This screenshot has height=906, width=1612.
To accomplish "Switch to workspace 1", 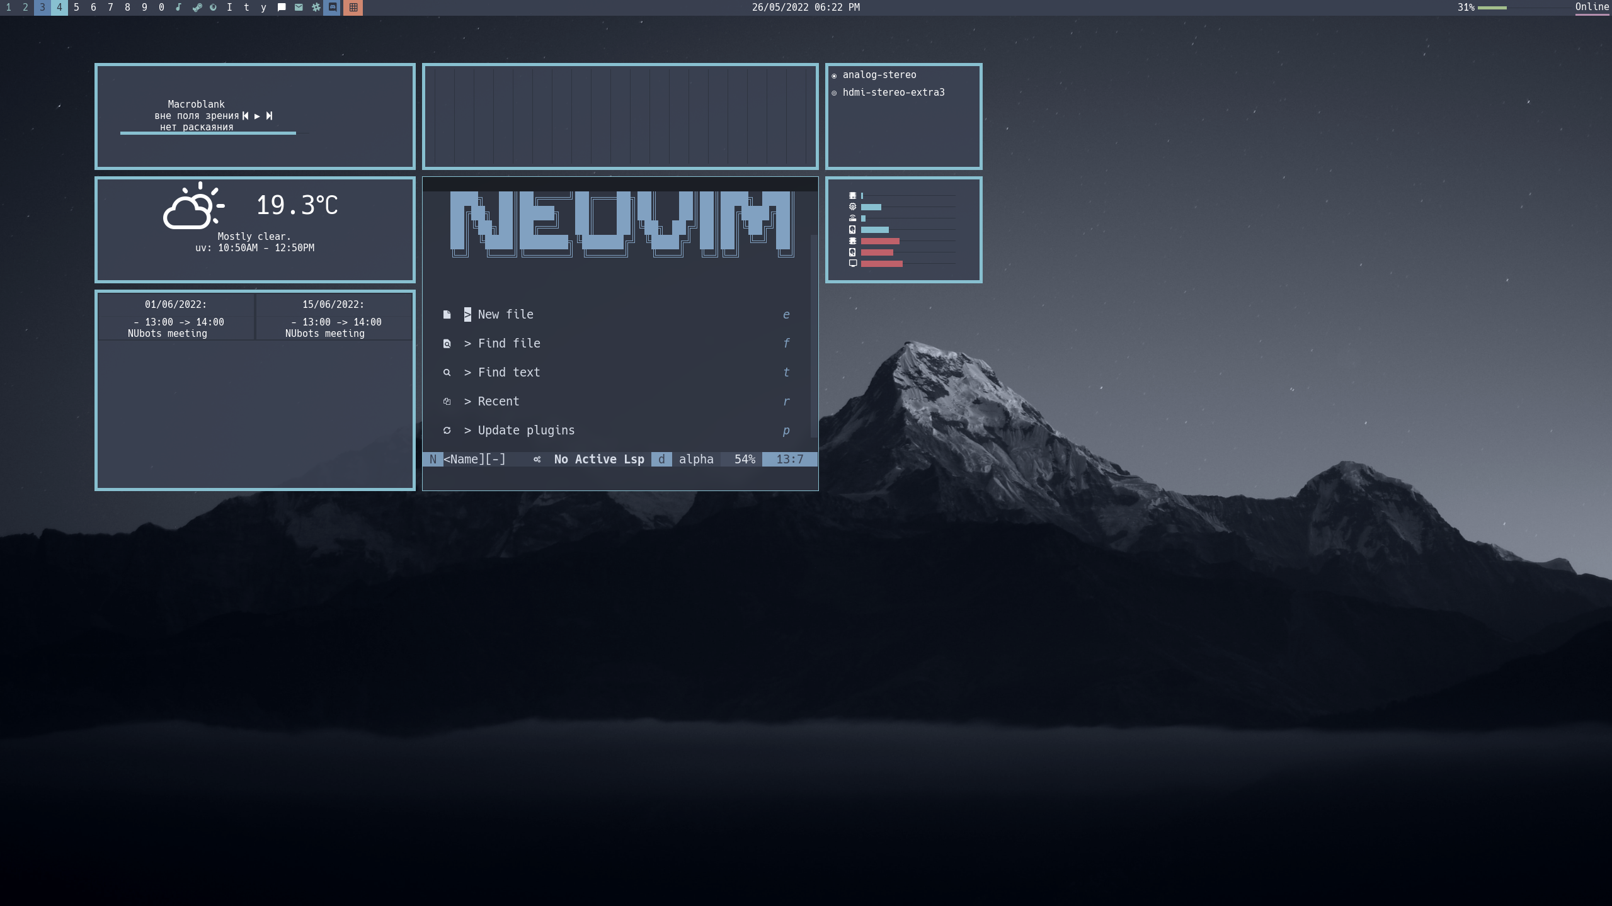I will [x=8, y=8].
